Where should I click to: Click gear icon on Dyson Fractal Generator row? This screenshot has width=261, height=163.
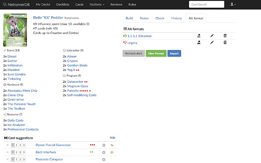(x=104, y=145)
